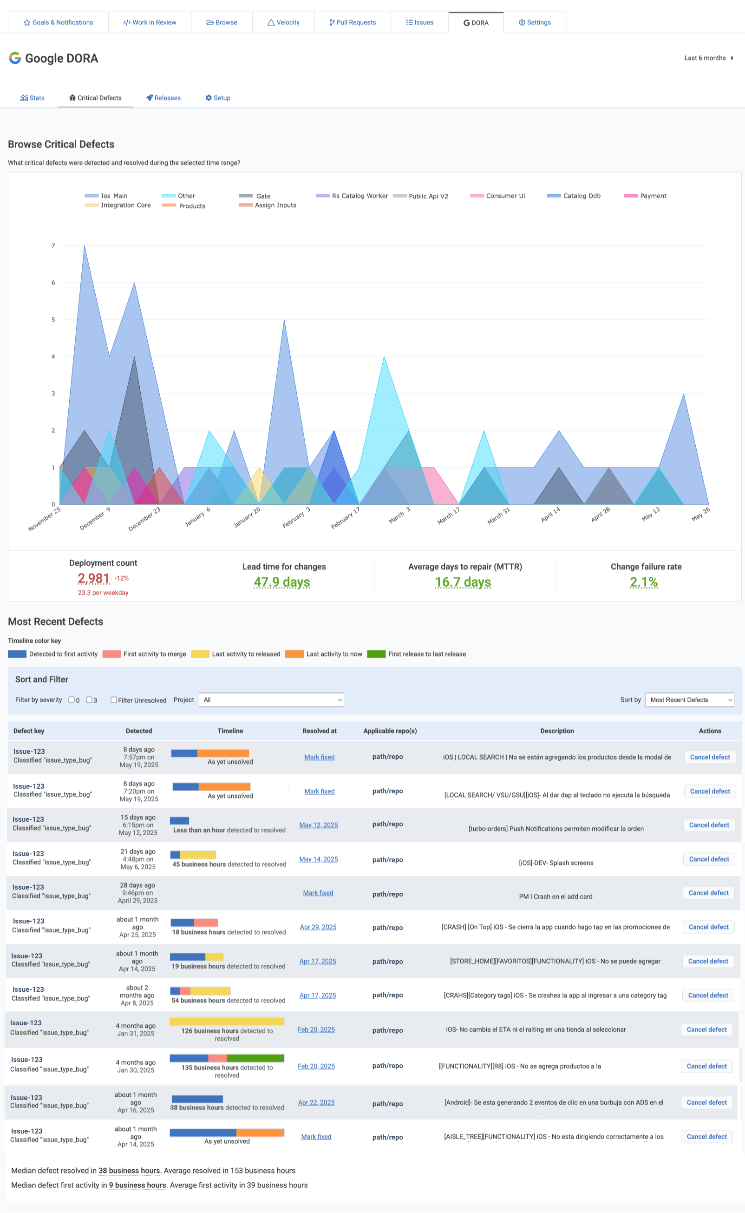Sort by the Detected column header
The height and width of the screenshot is (1213, 745).
(139, 732)
